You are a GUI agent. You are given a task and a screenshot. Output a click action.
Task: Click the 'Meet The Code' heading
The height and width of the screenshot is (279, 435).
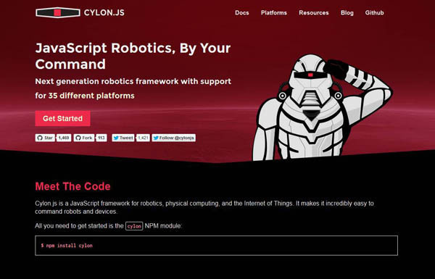pos(72,186)
